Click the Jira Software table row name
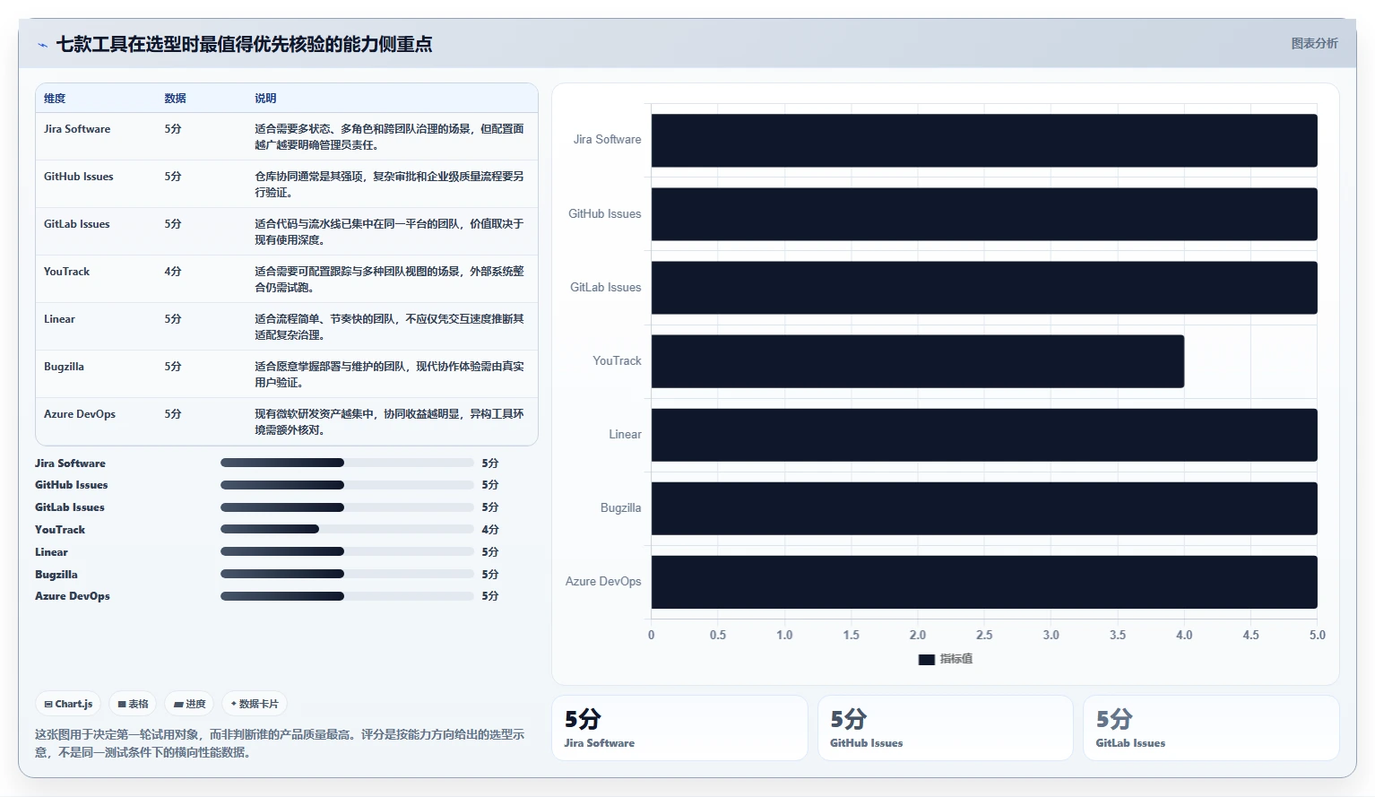Screen dimensions: 1375x797 pyautogui.click(x=77, y=129)
